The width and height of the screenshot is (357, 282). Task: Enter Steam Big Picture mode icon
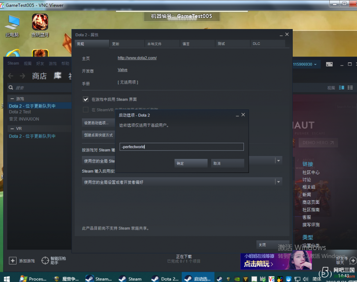tap(329, 64)
